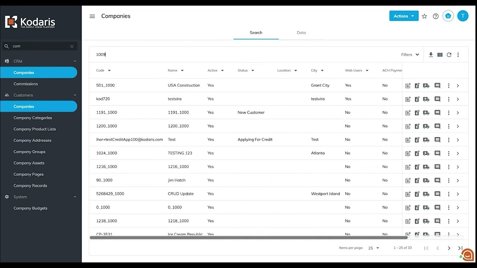Open the table toolbar's three-dot menu

coord(458,55)
